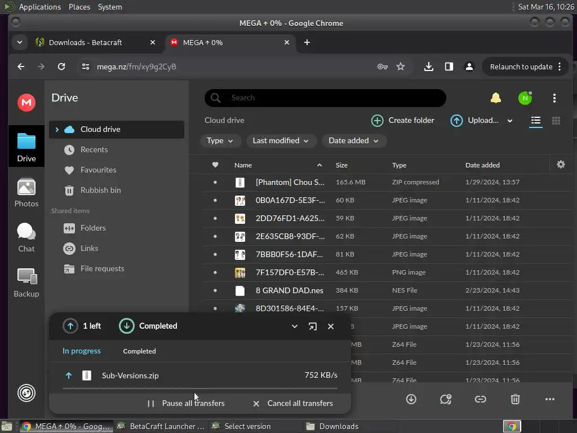Click the transfer status circular icon
Screen dimensions: 577x433
[x=26, y=393]
